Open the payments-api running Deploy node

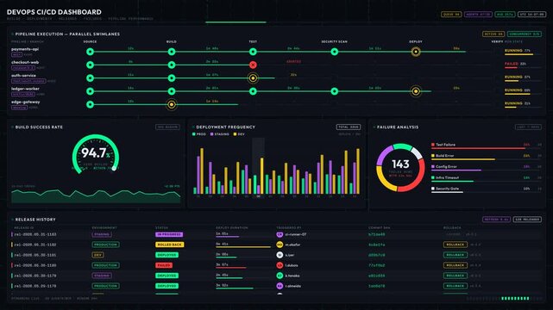point(416,52)
